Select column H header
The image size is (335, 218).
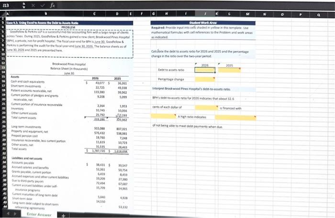167,14
